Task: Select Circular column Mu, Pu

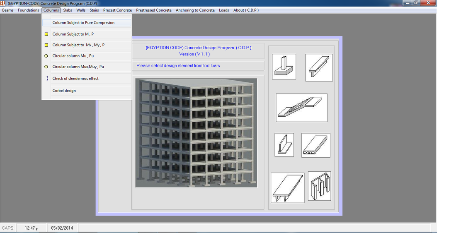Action: click(x=87, y=56)
